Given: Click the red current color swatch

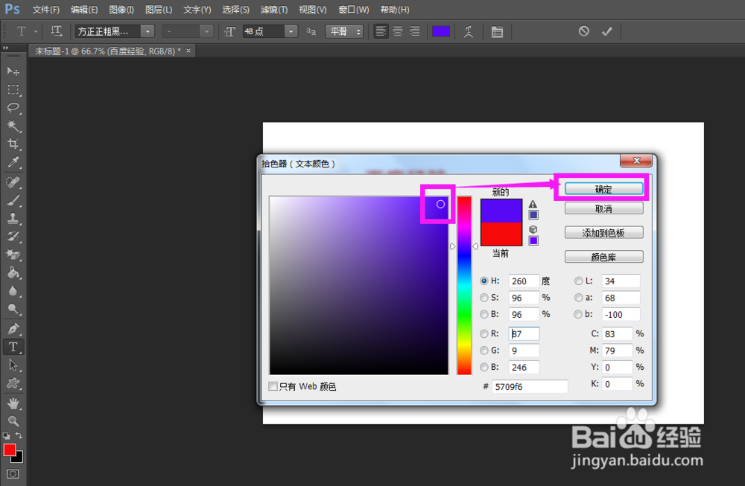Looking at the screenshot, I should (x=501, y=234).
